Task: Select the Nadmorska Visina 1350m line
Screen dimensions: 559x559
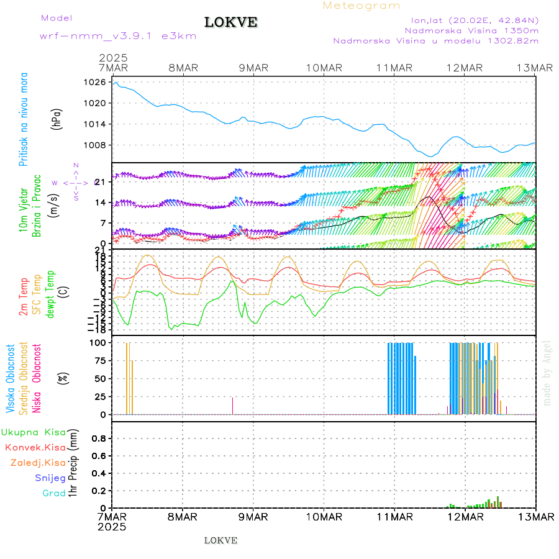Action: pyautogui.click(x=471, y=30)
